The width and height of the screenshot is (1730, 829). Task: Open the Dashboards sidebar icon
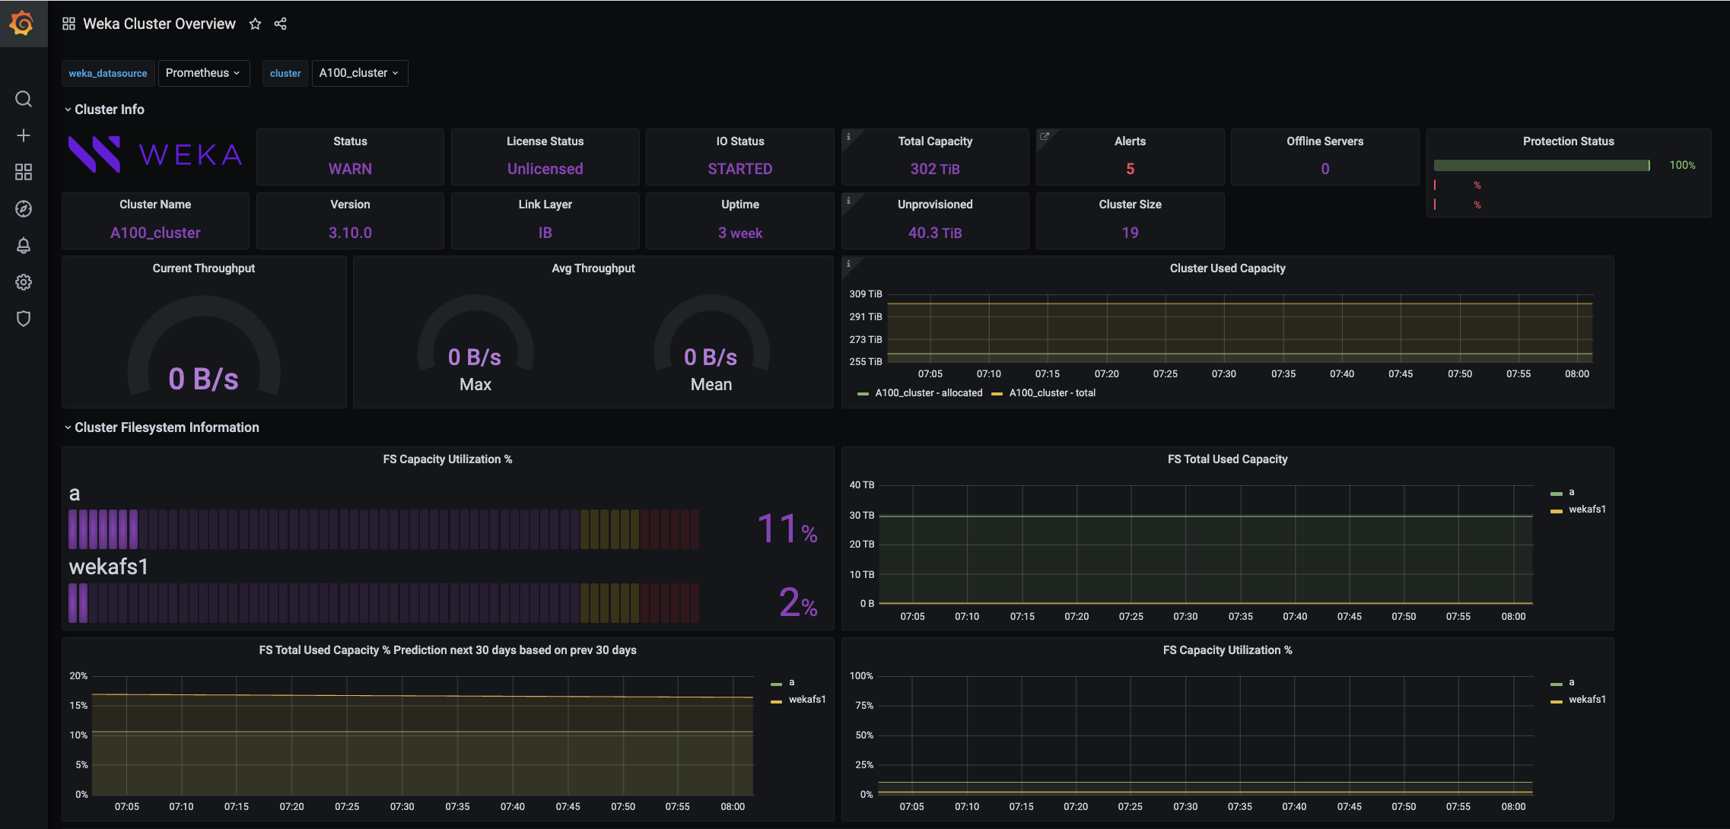tap(24, 172)
